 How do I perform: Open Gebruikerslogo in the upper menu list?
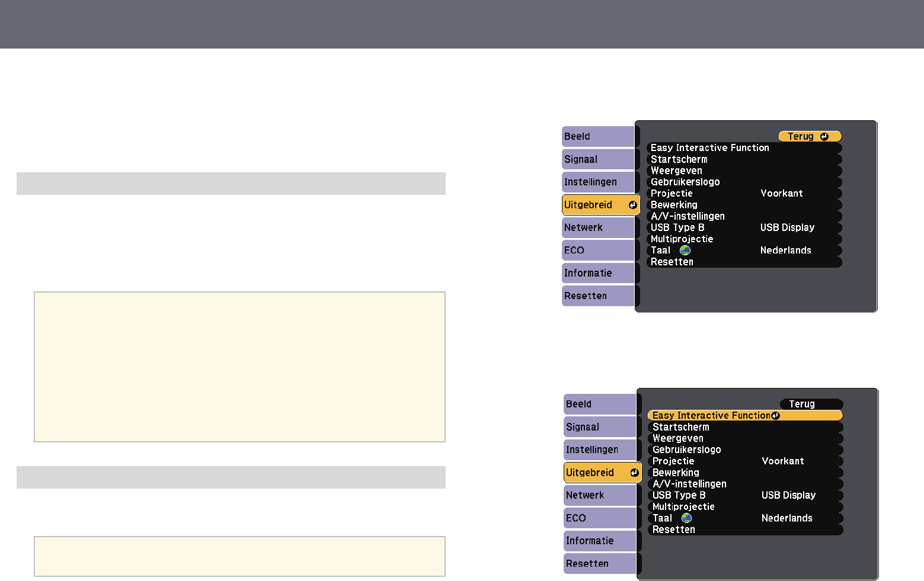[744, 182]
